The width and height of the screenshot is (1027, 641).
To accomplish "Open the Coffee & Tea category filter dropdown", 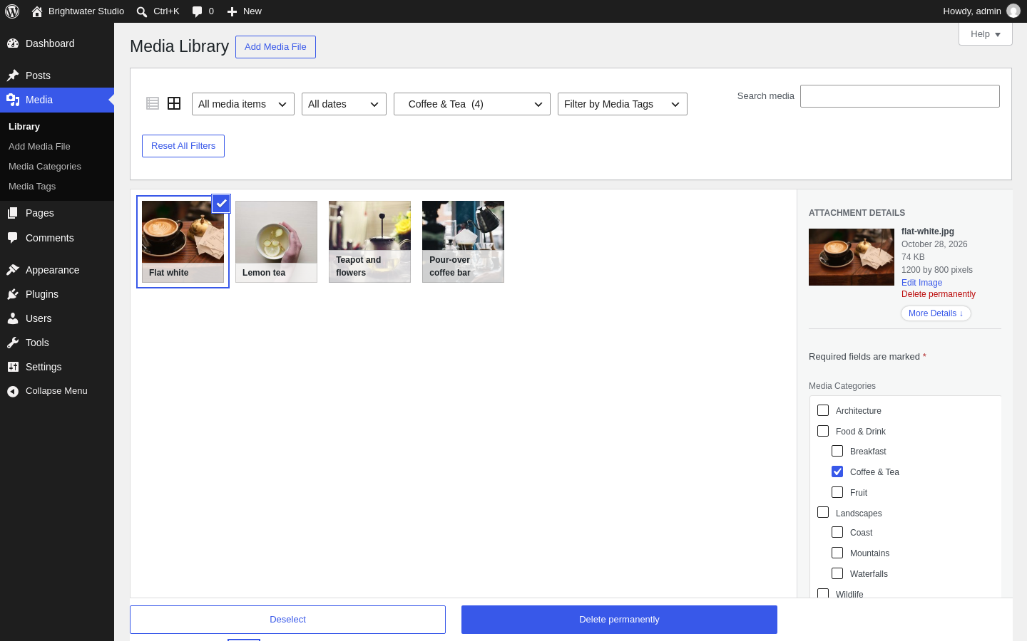I will pyautogui.click(x=472, y=104).
